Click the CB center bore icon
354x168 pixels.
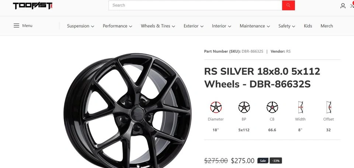coord(272,107)
